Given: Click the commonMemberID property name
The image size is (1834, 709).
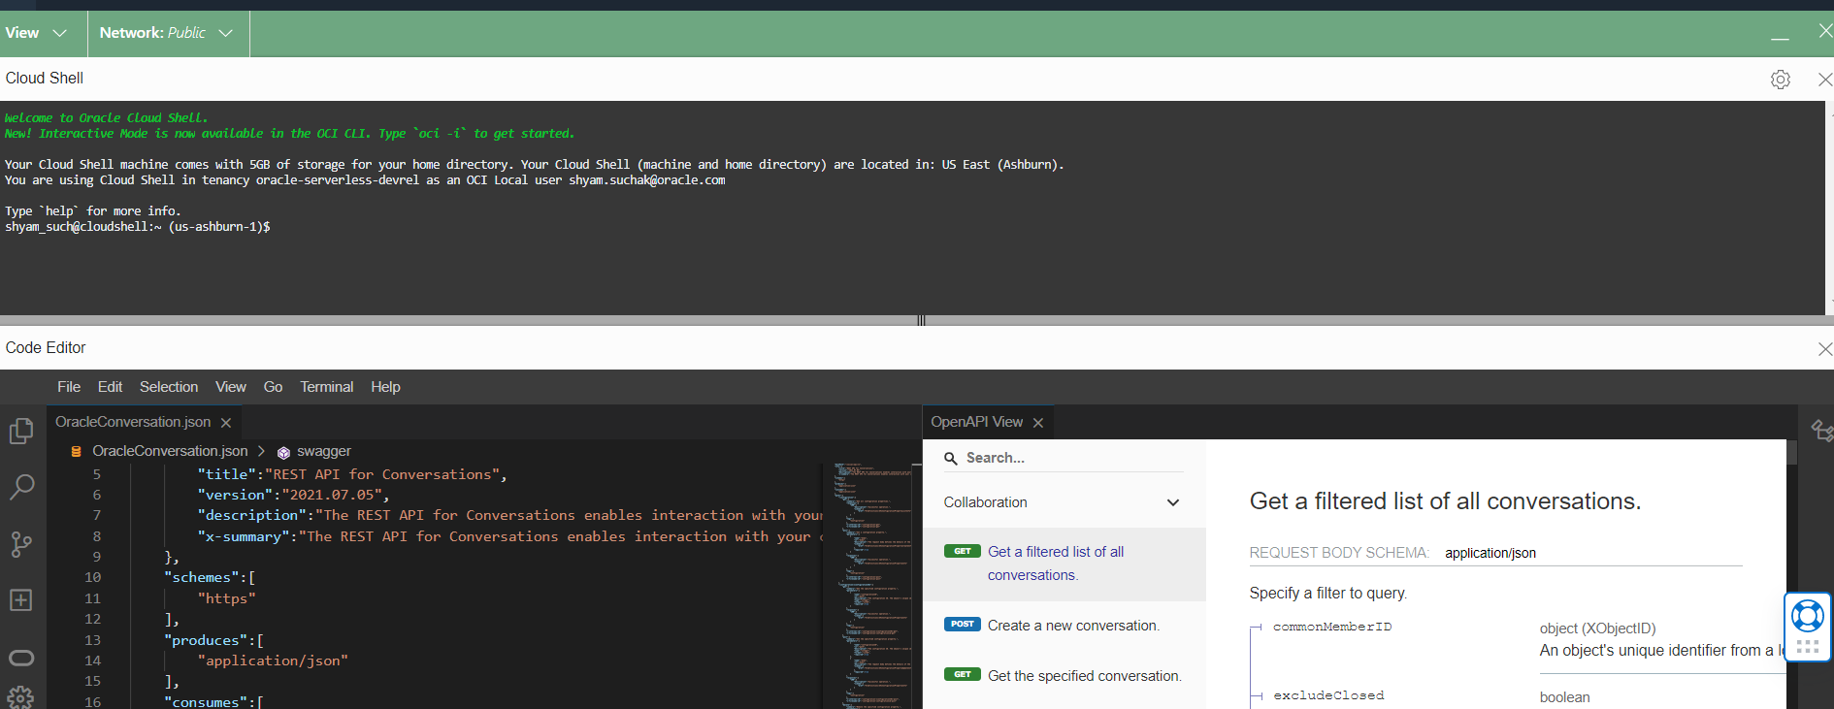Looking at the screenshot, I should (x=1332, y=628).
